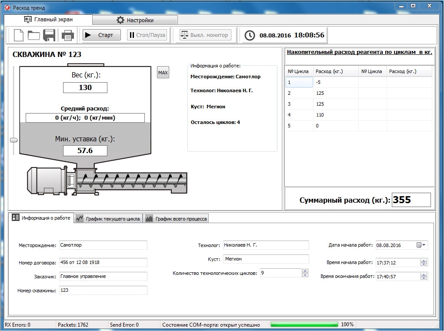
Task: Click the vertical slider handle beside hopper
Action: [13, 140]
